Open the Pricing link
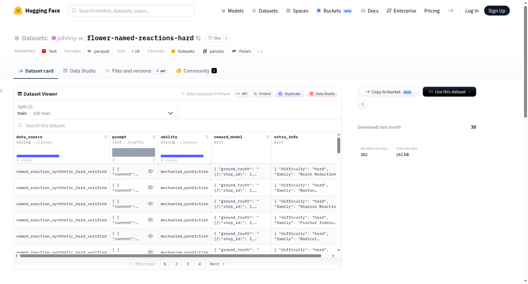This screenshot has width=528, height=284. pos(432,11)
